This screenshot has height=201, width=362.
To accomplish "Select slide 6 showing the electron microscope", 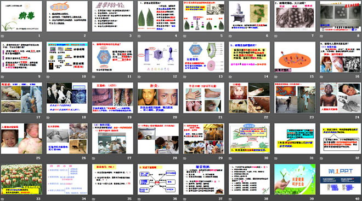I will coord(250,16).
